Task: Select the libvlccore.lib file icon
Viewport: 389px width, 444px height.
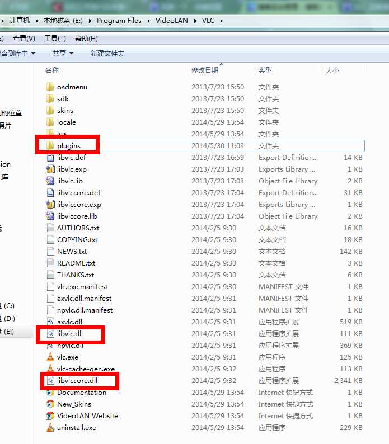Action: tap(50, 216)
